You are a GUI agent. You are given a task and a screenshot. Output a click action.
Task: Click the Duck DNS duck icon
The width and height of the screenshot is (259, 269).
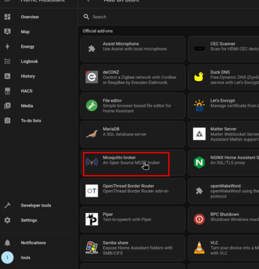(x=199, y=77)
